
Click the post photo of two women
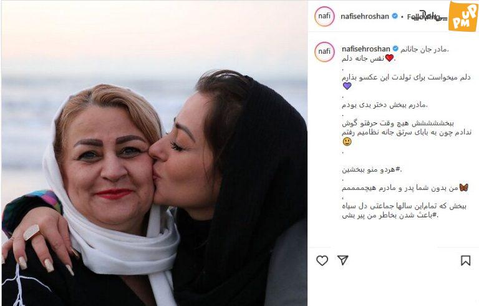pos(154,153)
